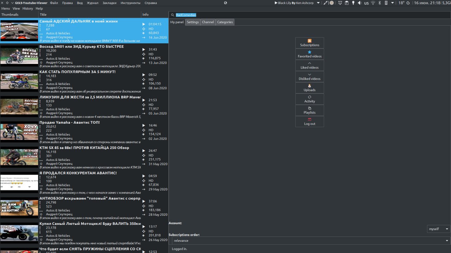Click the BadComedian search input field

coord(310,15)
